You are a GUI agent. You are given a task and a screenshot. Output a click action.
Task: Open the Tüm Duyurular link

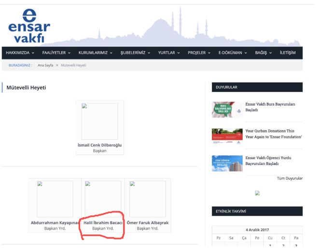pos(289,178)
